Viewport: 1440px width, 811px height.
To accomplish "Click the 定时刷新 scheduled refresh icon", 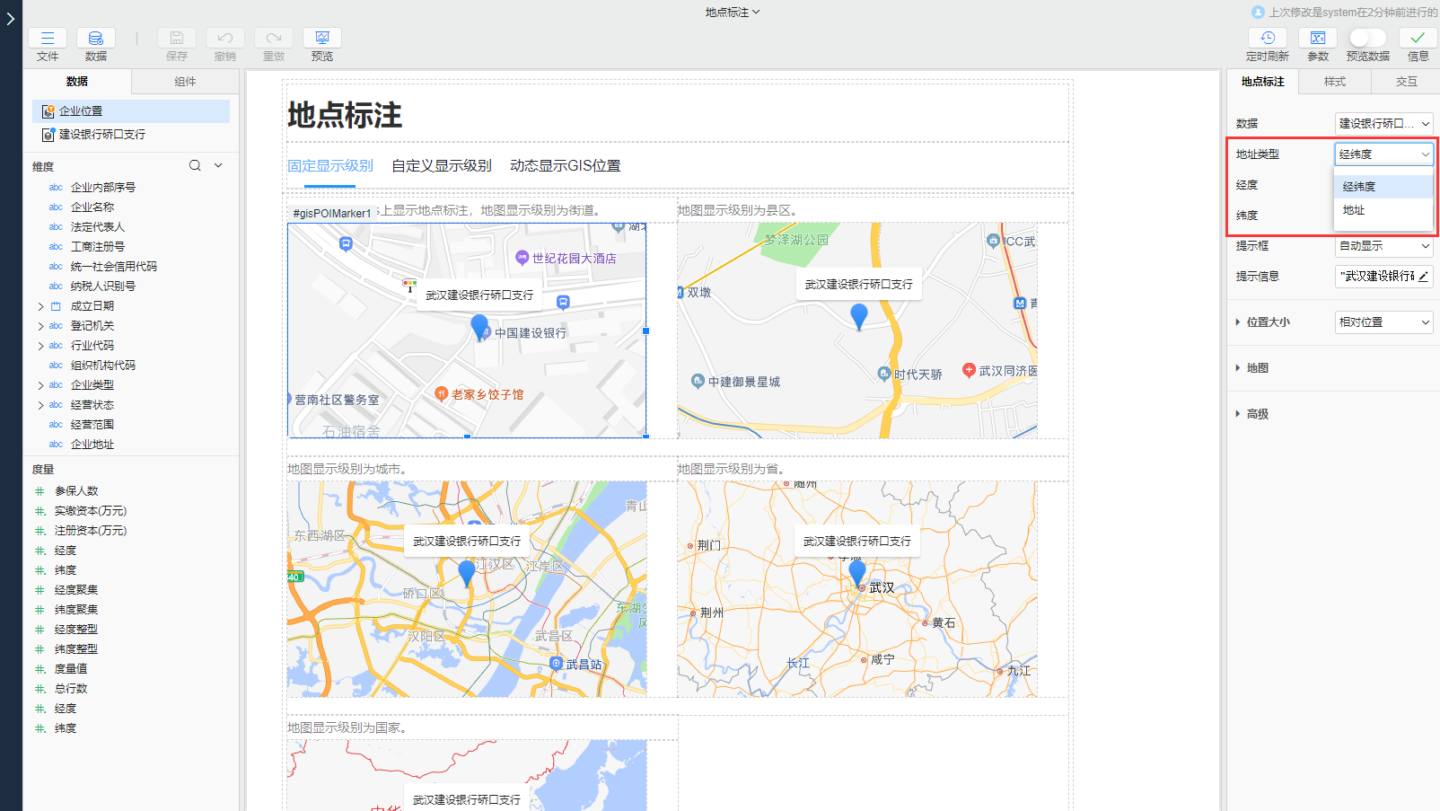I will (1267, 38).
